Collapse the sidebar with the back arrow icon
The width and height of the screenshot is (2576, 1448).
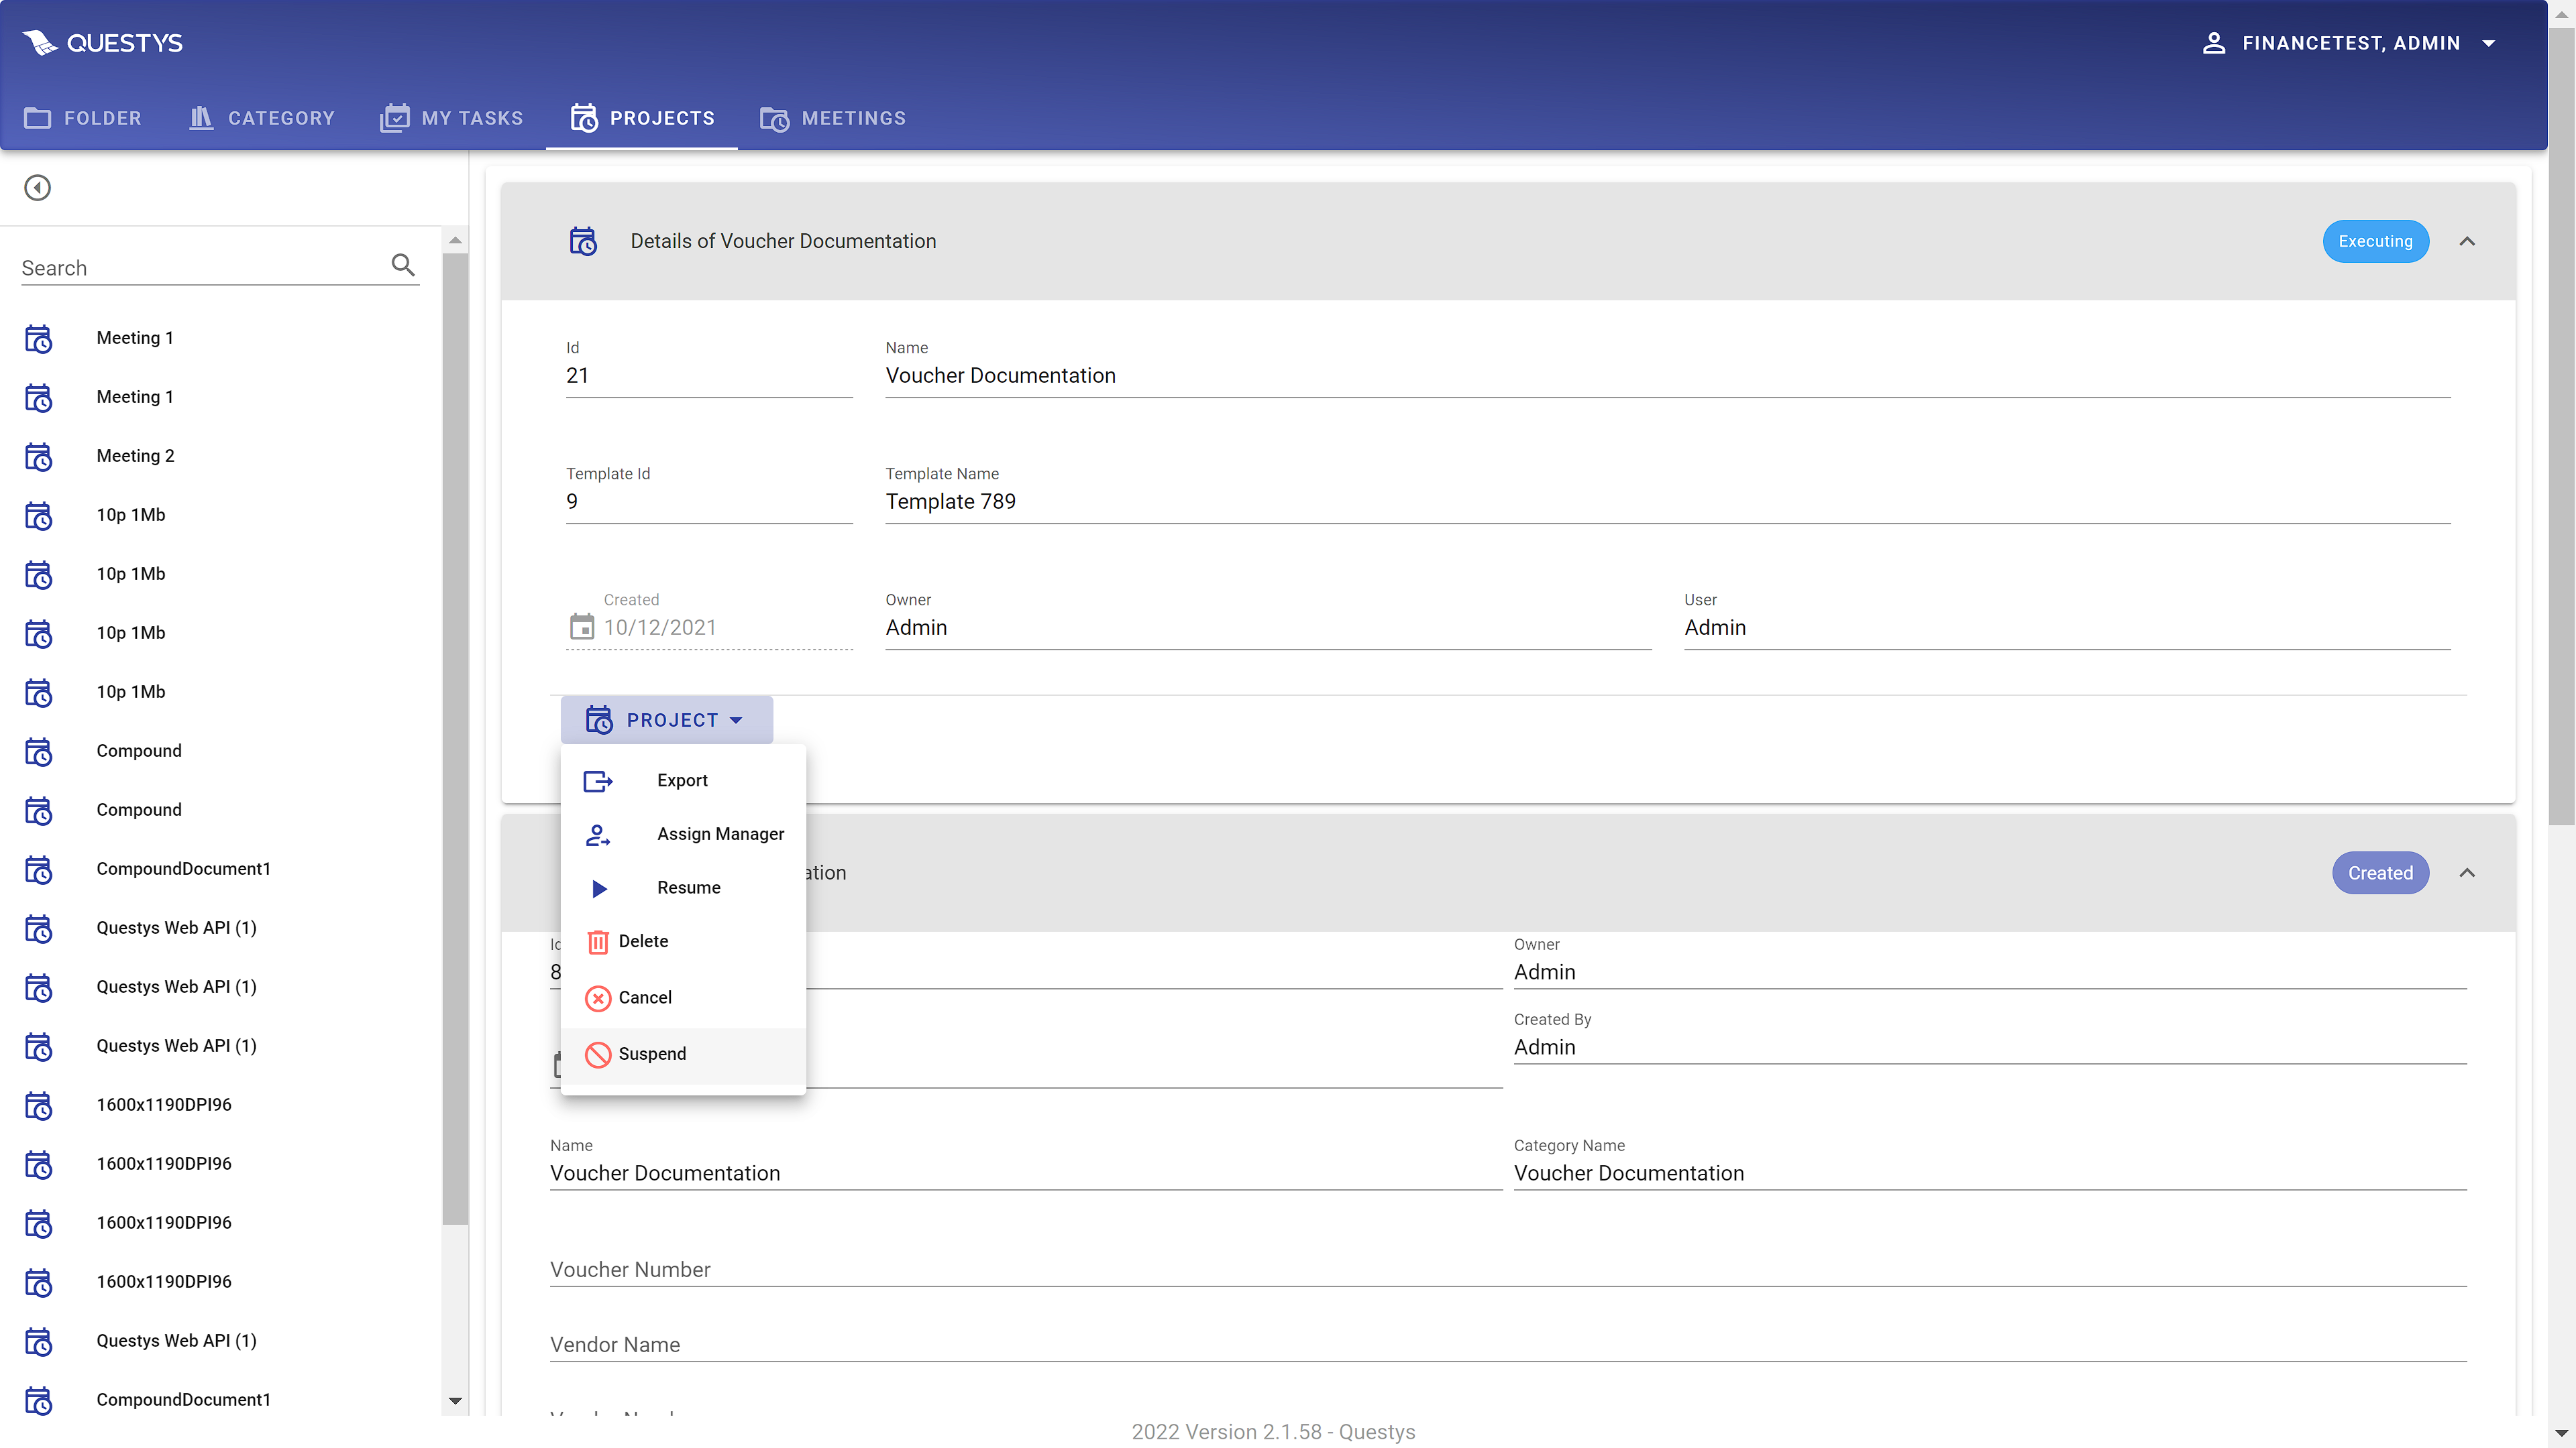[38, 188]
